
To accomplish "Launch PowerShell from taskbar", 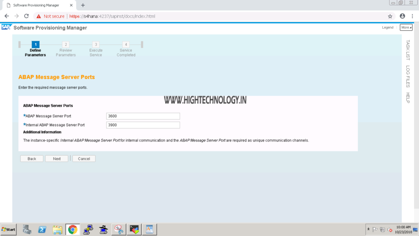I will 42,229.
